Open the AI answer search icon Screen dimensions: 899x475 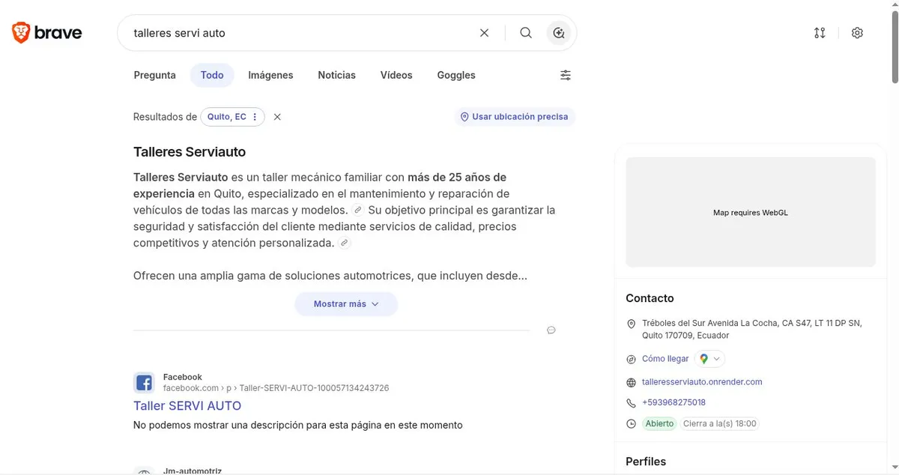click(558, 33)
